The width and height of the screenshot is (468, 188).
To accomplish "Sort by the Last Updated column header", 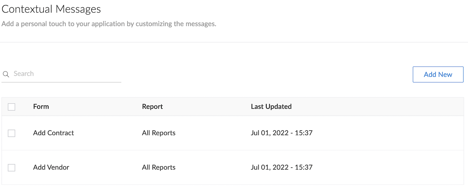I will [x=271, y=106].
